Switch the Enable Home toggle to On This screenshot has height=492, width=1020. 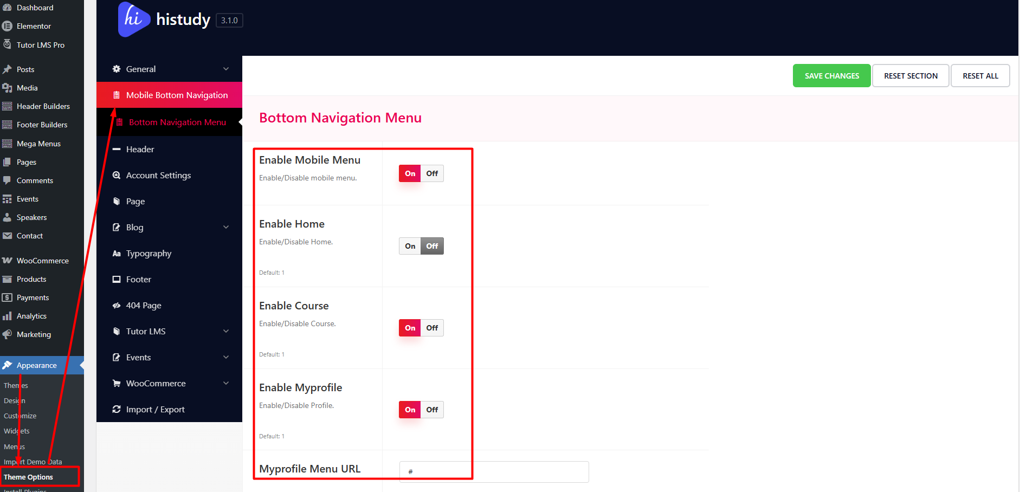click(410, 245)
